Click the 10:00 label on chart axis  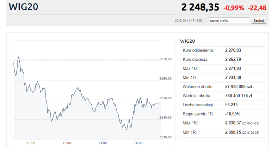[31, 143]
